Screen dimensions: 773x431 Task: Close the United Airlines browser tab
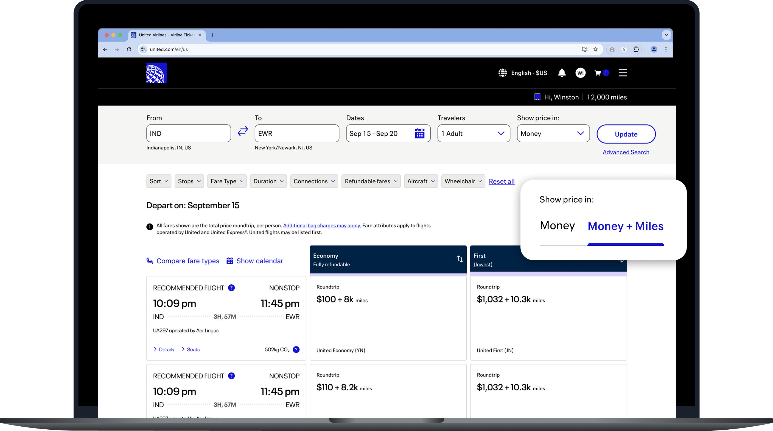coord(200,35)
